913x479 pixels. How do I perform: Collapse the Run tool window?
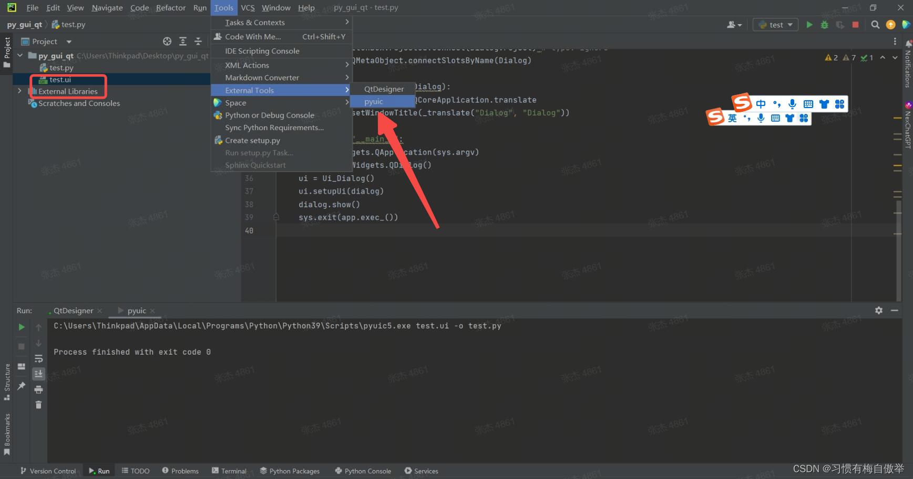895,310
